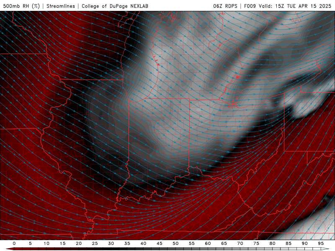Click the colorbar value label 25
The height and width of the screenshot is (251, 335).
click(x=95, y=243)
